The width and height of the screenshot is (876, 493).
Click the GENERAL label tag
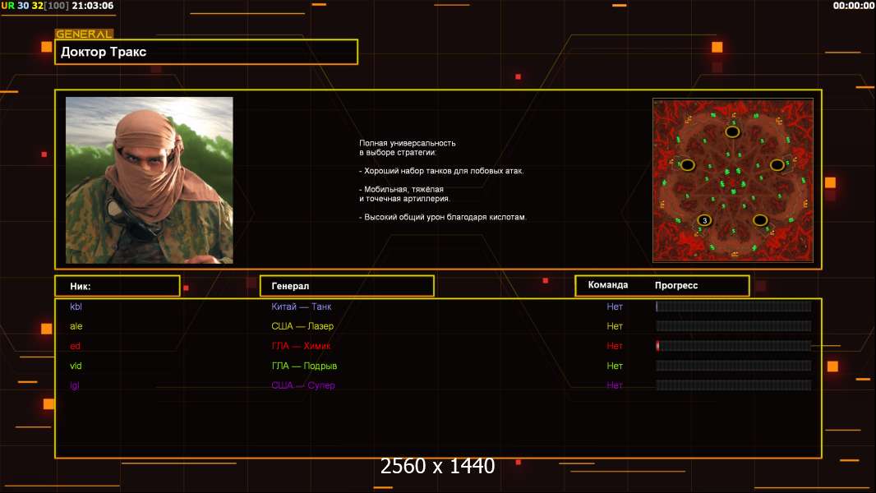[x=84, y=35]
